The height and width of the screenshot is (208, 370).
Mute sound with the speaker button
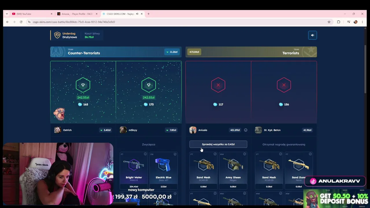pos(312,35)
